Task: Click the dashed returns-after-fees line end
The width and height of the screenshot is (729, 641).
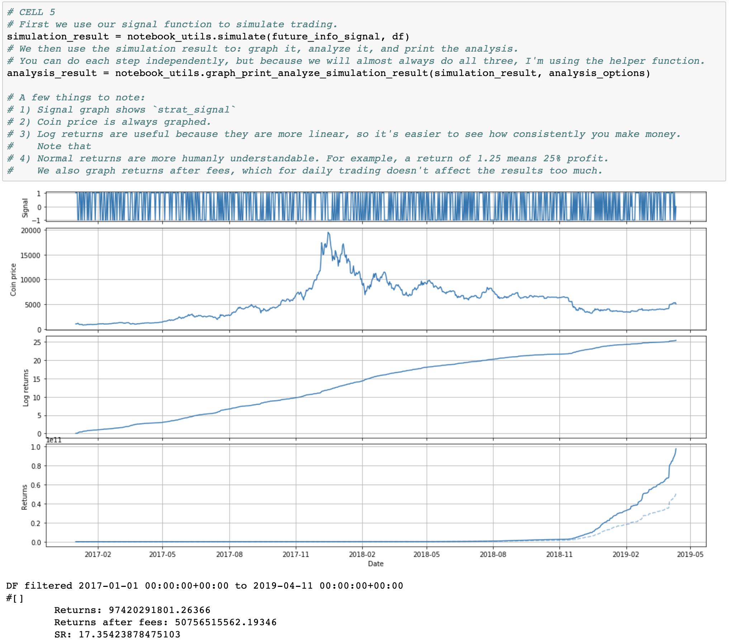Action: click(676, 495)
